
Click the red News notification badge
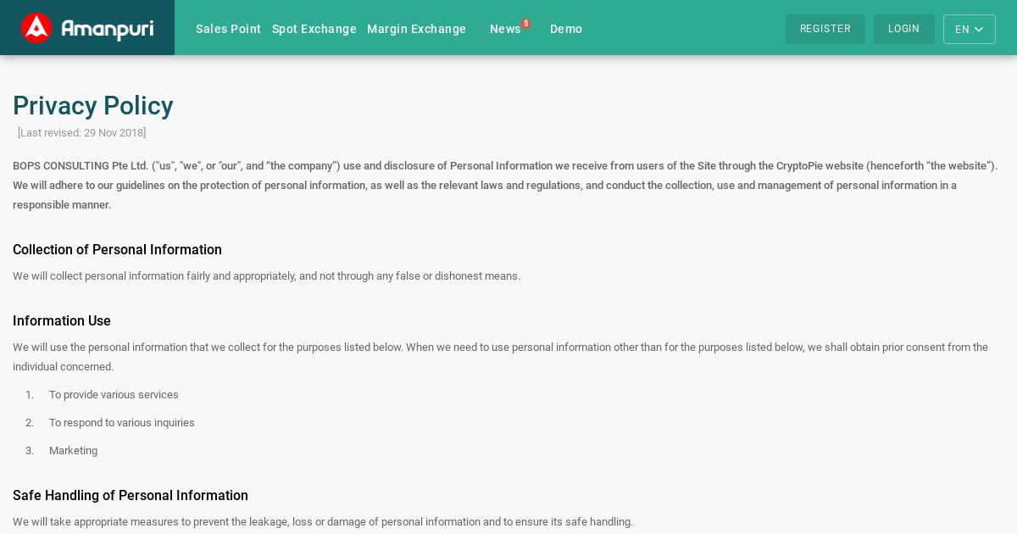[x=526, y=24]
